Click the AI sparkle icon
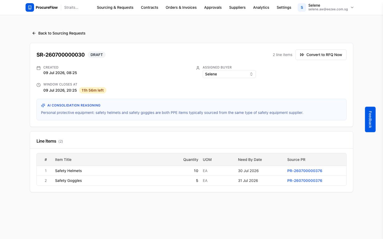Image resolution: width=383 pixels, height=239 pixels. [43, 105]
